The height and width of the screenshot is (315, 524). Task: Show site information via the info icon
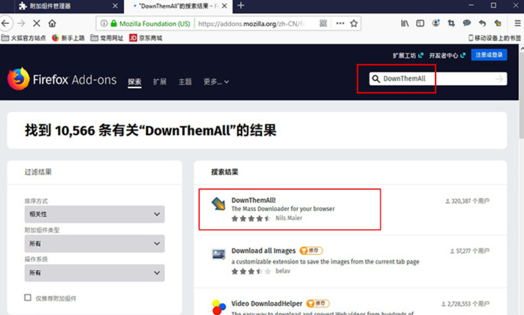104,23
